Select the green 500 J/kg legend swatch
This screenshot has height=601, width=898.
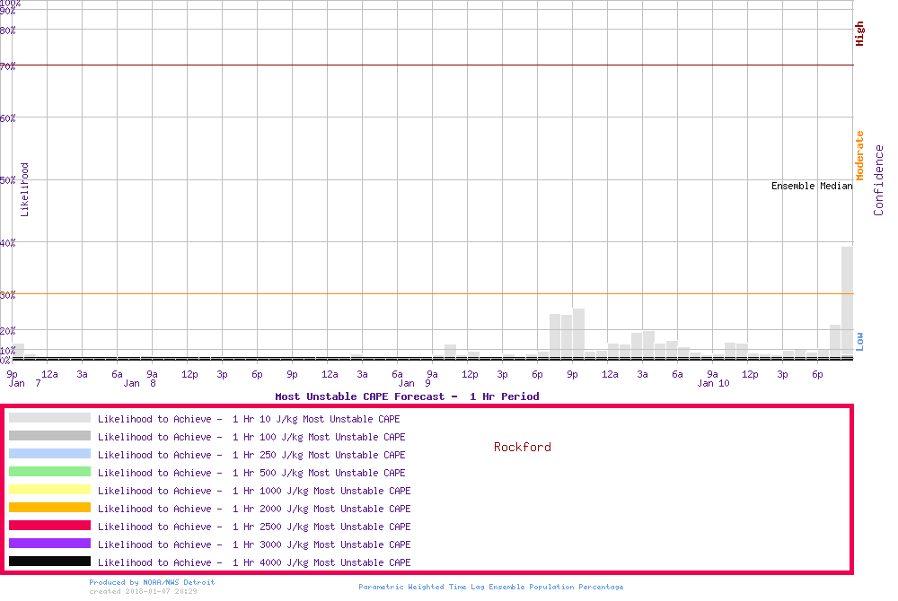(49, 472)
